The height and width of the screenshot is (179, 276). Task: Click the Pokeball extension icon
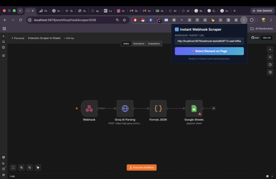143,20
